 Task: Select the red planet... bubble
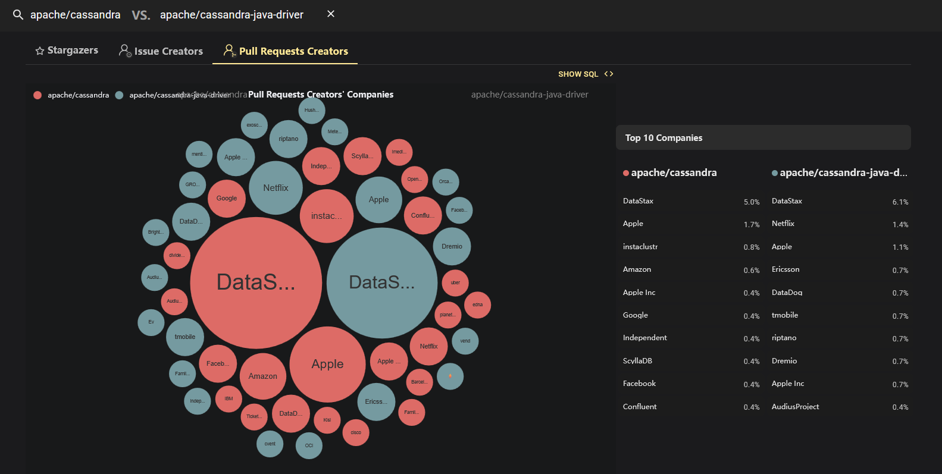[447, 315]
